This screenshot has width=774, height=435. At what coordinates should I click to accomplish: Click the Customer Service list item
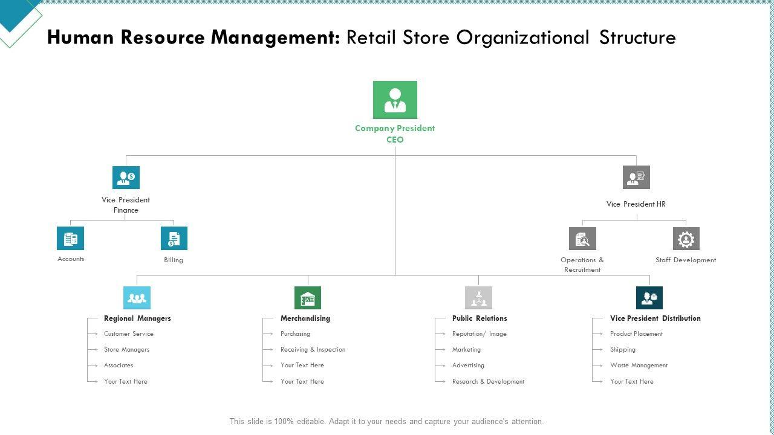(129, 334)
